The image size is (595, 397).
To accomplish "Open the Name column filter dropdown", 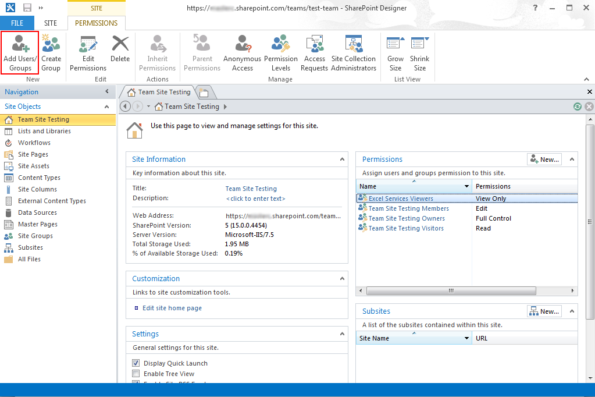I will (x=467, y=186).
